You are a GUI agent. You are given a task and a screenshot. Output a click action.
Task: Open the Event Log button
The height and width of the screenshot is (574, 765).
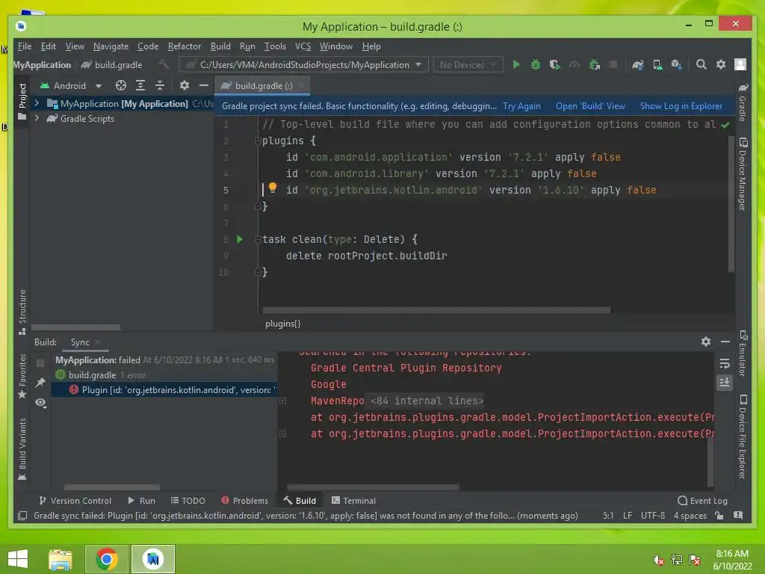pos(702,500)
